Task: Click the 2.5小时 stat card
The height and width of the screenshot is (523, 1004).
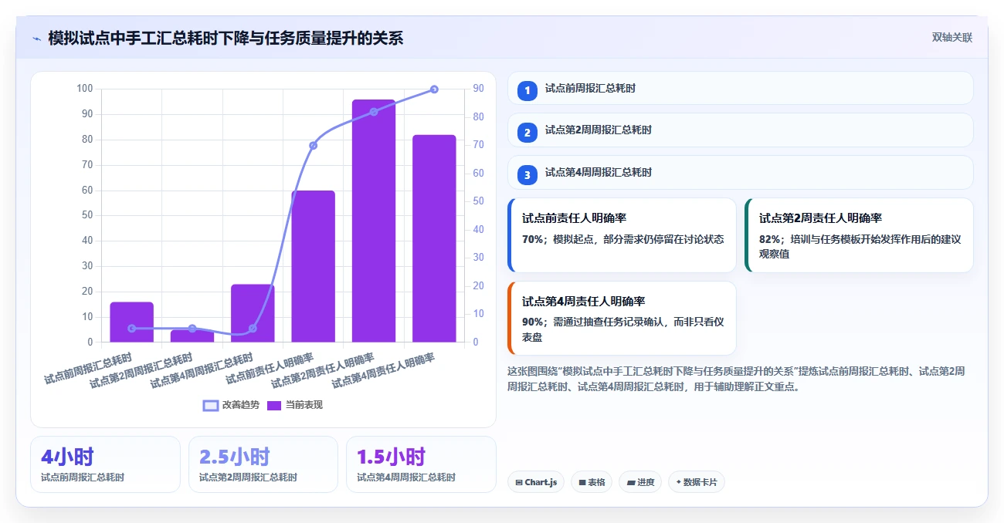Action: coord(263,464)
